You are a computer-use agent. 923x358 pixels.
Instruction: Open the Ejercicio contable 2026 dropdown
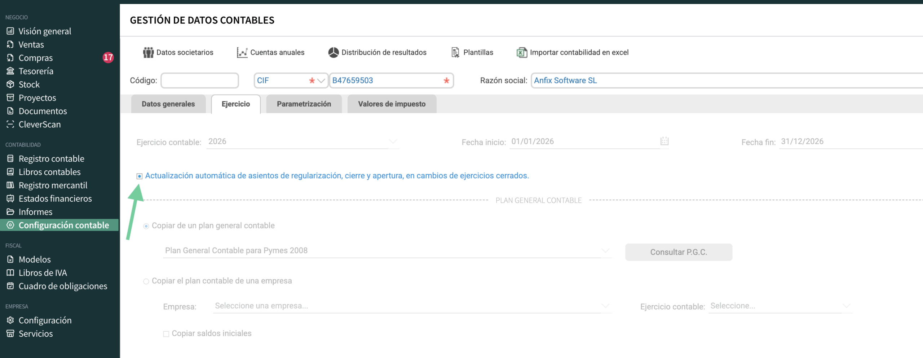[393, 142]
